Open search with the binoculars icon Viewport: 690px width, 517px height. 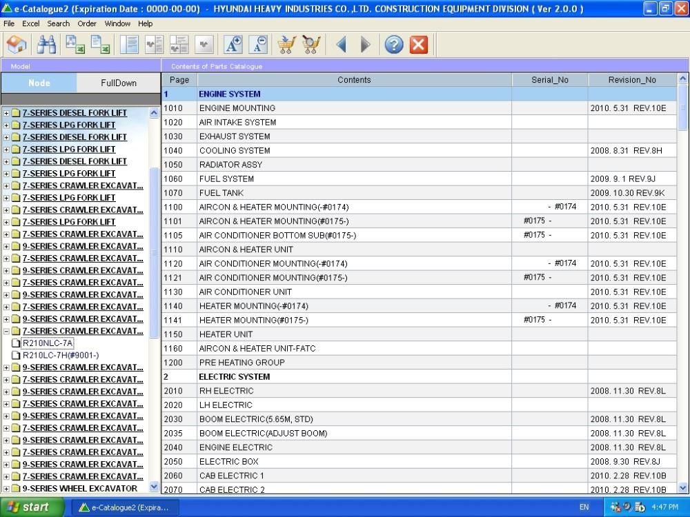[46, 45]
